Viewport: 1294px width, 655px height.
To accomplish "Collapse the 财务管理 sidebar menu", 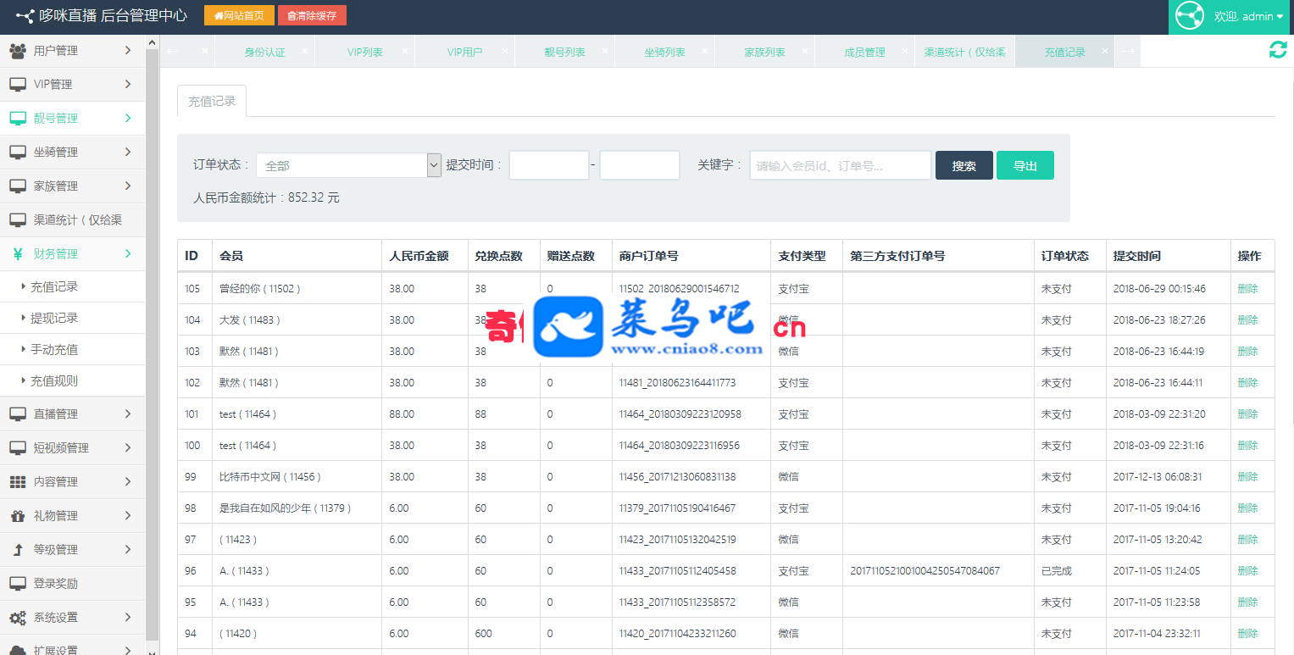I will (x=73, y=254).
